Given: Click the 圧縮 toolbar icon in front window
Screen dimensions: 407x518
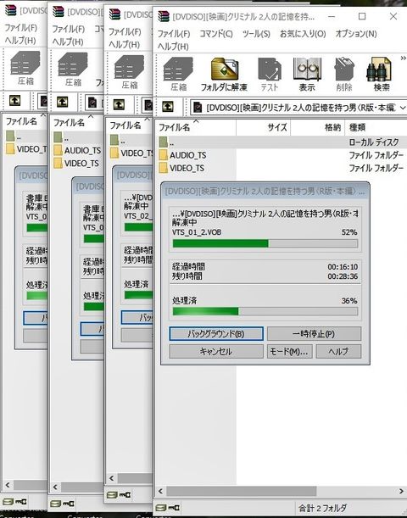Looking at the screenshot, I should pyautogui.click(x=178, y=75).
